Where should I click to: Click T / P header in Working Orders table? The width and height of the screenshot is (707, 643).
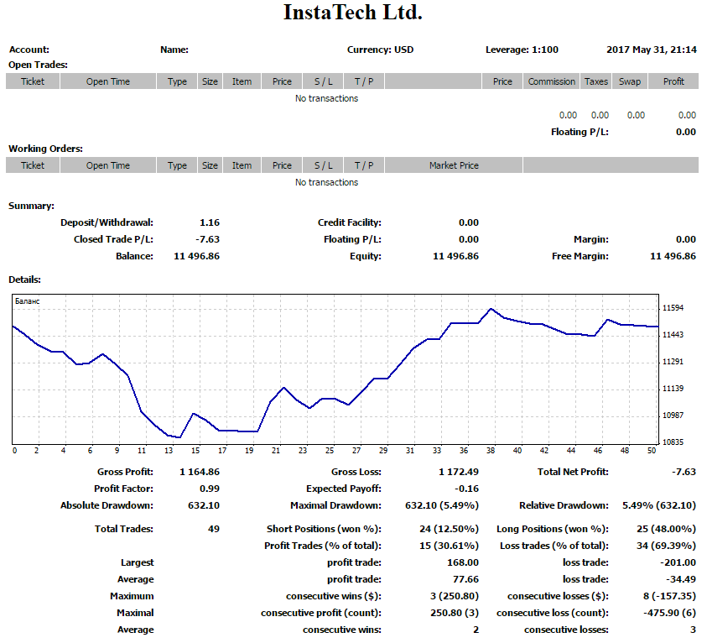coord(363,165)
